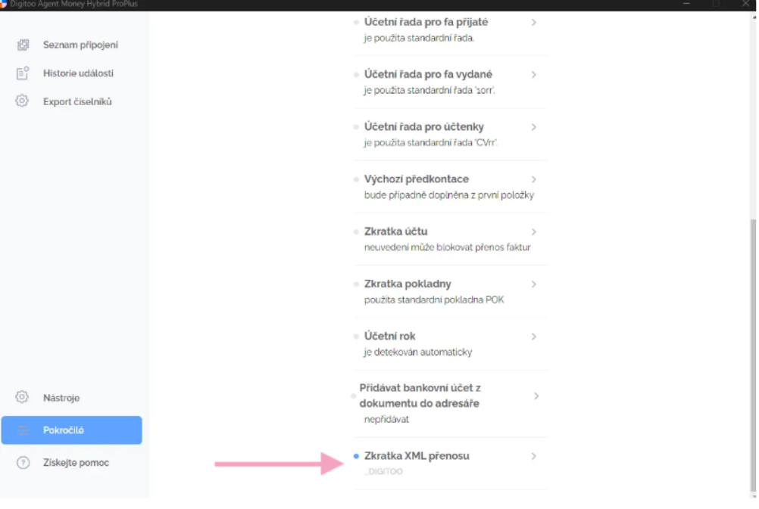The height and width of the screenshot is (509, 759).
Task: Expand Účetní řada pro fa přijaté chevron
Action: point(534,23)
